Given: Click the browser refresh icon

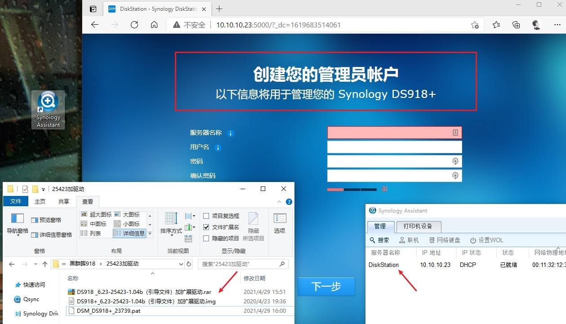Looking at the screenshot, I should point(134,25).
